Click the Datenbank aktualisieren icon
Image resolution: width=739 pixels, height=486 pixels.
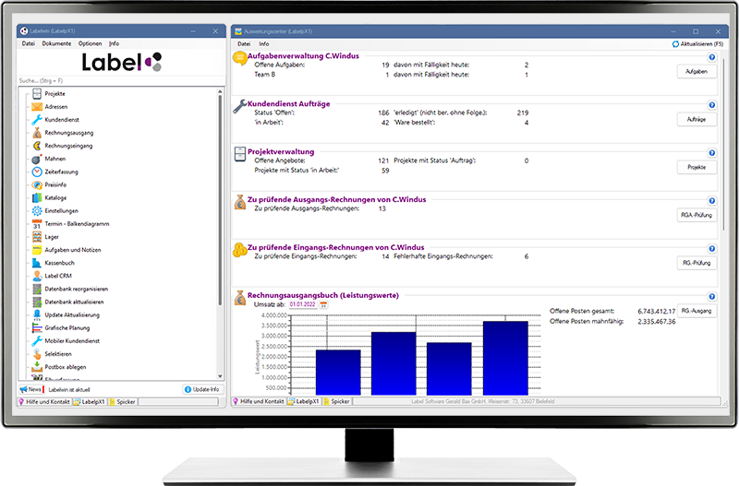(x=37, y=302)
